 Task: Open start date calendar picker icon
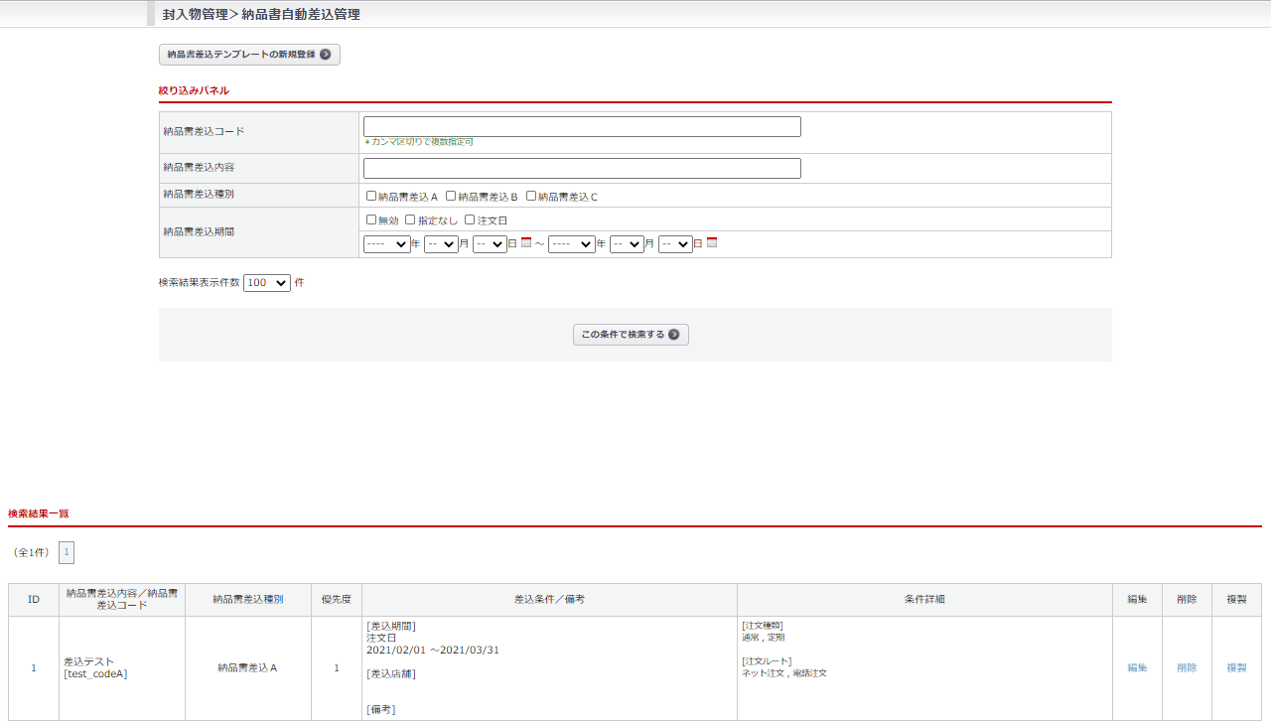[x=526, y=242]
